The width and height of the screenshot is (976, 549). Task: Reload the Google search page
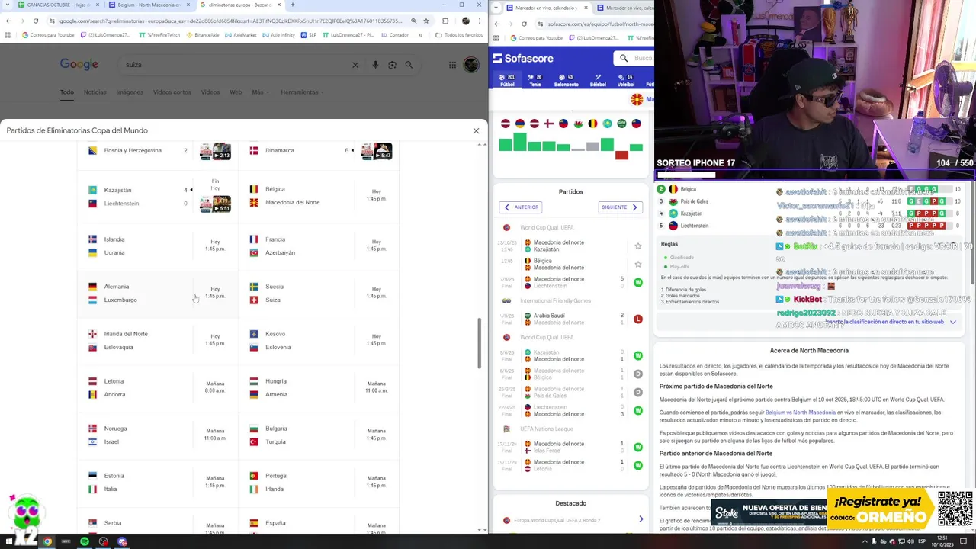[36, 21]
